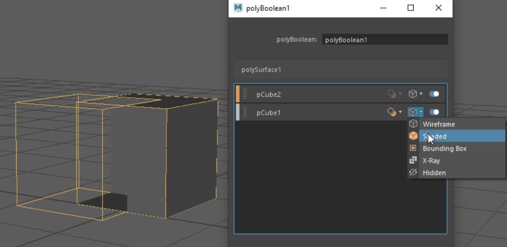The image size is (507, 247).
Task: Click the Bounding Box icon in the menu
Action: click(413, 148)
